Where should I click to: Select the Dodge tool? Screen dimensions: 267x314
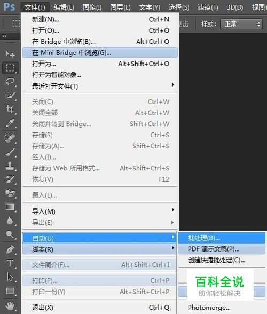[10, 234]
